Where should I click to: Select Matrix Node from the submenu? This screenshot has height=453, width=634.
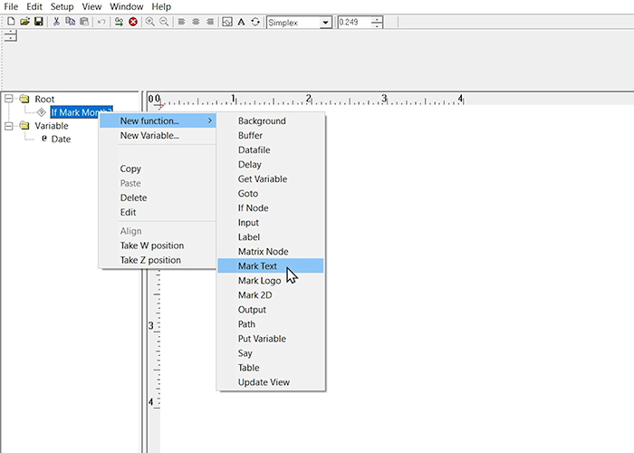click(x=271, y=252)
